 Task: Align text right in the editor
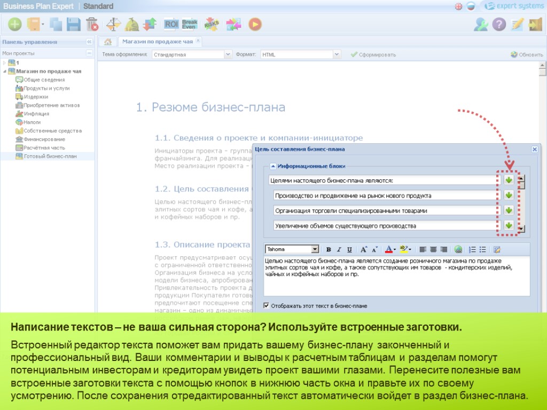(444, 249)
